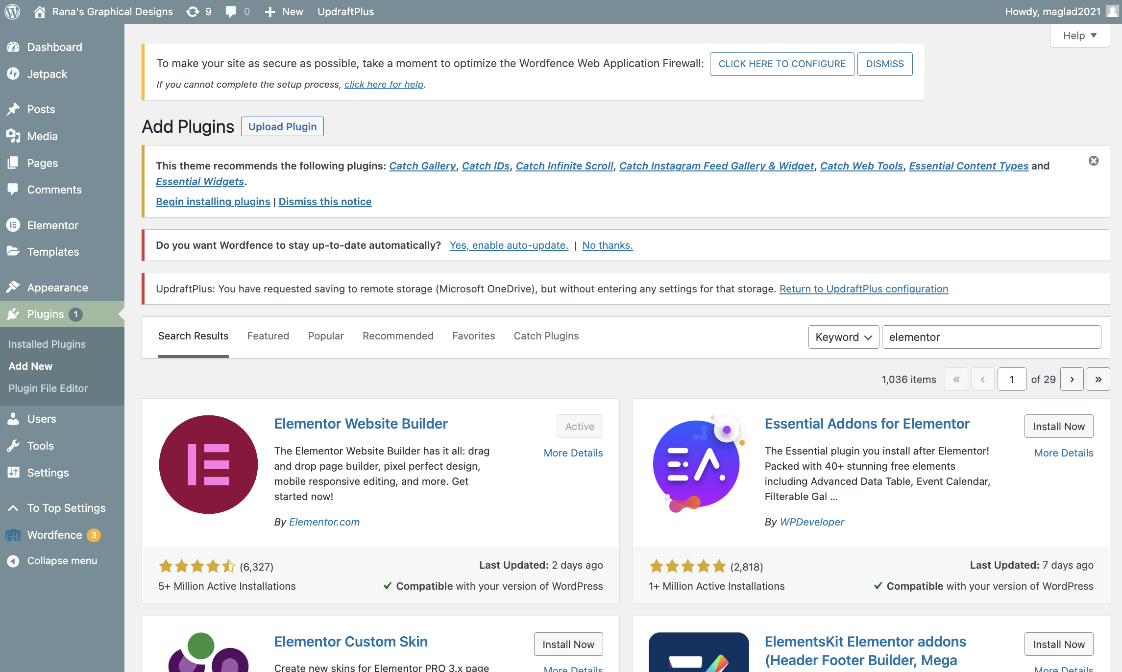Select the Search Results tab
The image size is (1122, 672).
[193, 336]
